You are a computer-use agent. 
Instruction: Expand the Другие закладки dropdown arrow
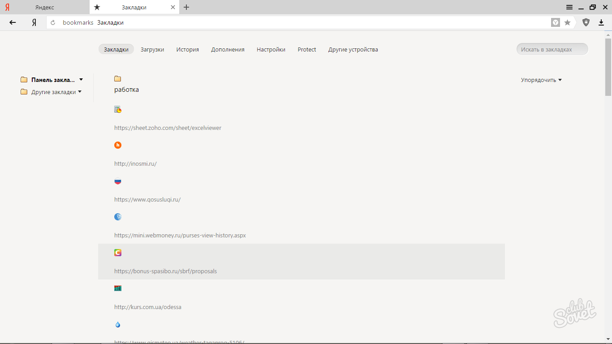click(80, 92)
